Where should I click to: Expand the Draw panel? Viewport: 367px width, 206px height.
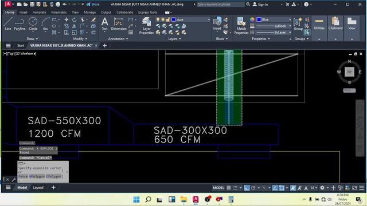click(32, 39)
